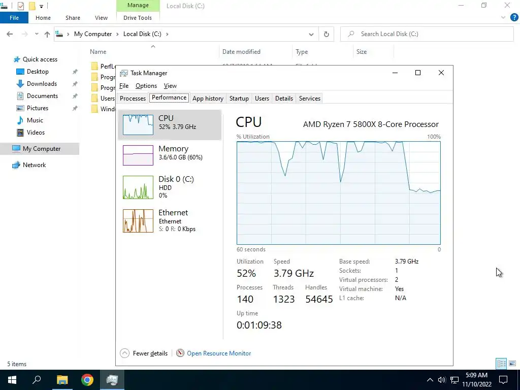Open the volume speaker tray icon
This screenshot has height=390, width=520.
[x=441, y=380]
